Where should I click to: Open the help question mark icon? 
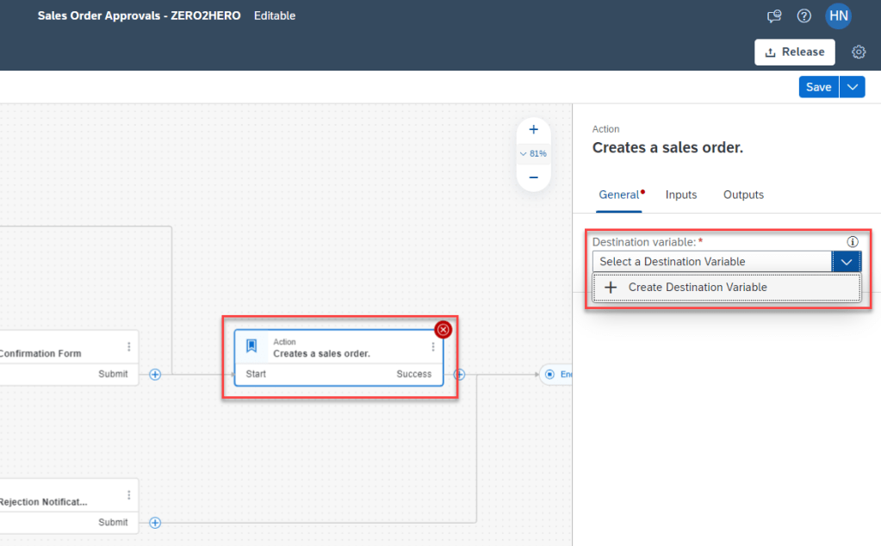tap(803, 16)
